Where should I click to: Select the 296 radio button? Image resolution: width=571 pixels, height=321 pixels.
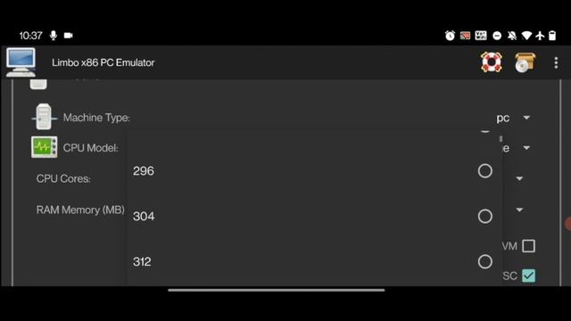[x=485, y=171]
